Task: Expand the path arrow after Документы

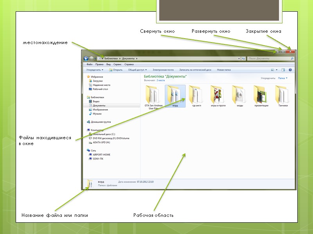Action: pyautogui.click(x=137, y=58)
